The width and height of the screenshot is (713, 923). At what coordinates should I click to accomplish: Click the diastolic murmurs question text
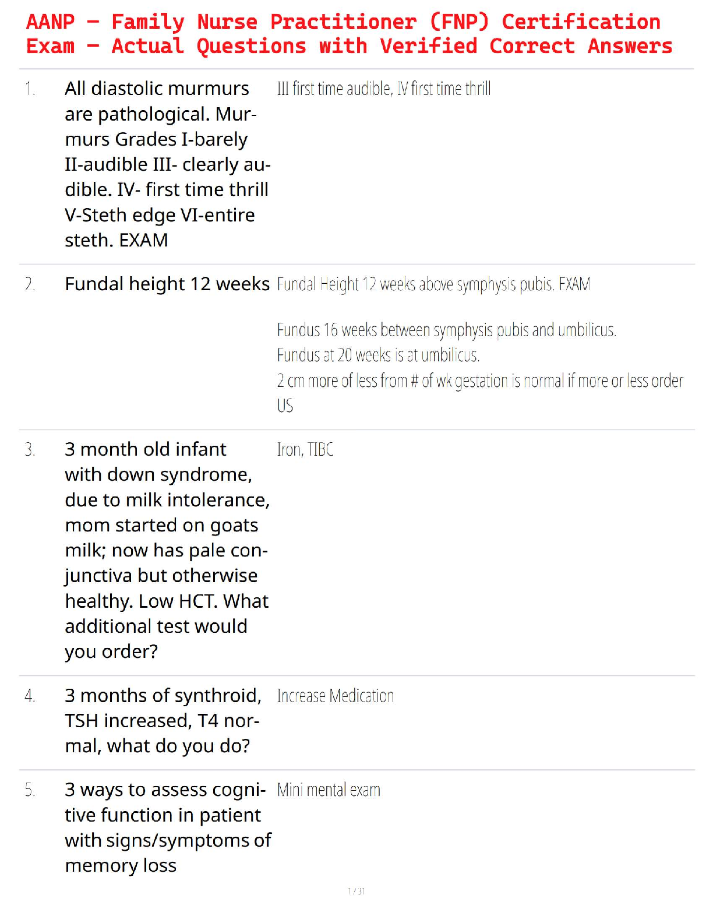click(167, 164)
